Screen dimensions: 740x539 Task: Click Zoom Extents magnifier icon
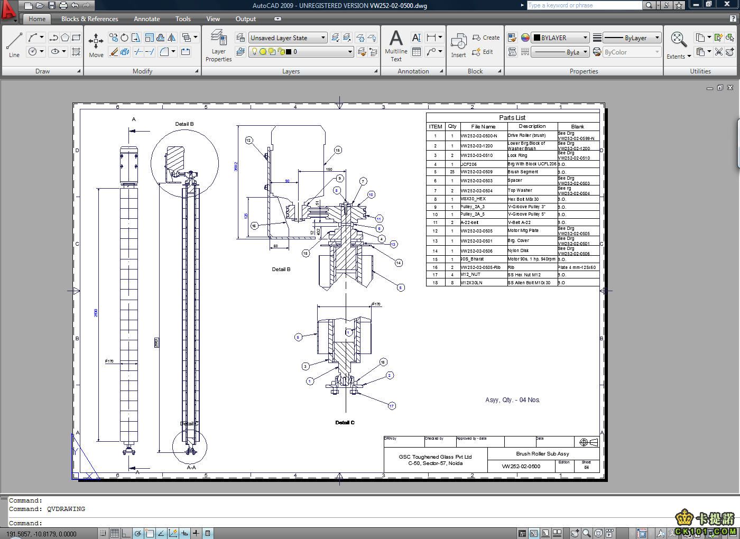678,39
